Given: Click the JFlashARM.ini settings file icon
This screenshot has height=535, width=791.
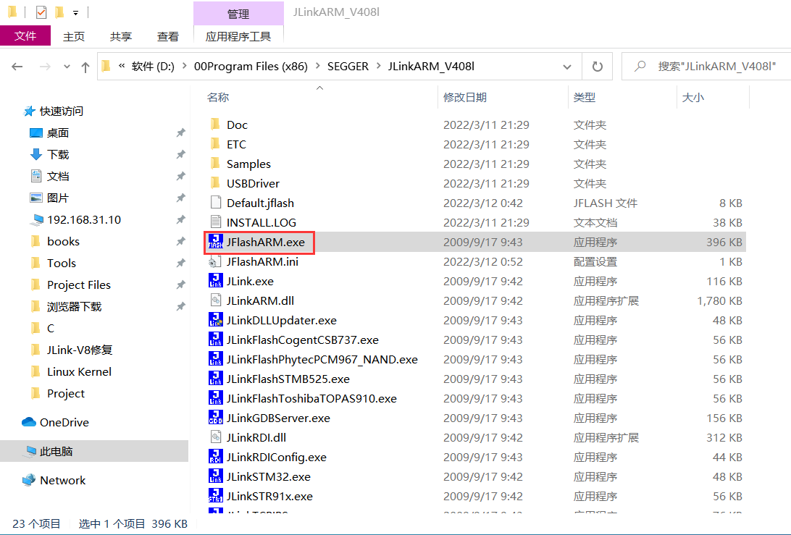Looking at the screenshot, I should pyautogui.click(x=214, y=261).
